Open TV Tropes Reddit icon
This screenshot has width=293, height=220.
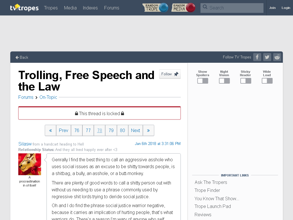click(277, 57)
